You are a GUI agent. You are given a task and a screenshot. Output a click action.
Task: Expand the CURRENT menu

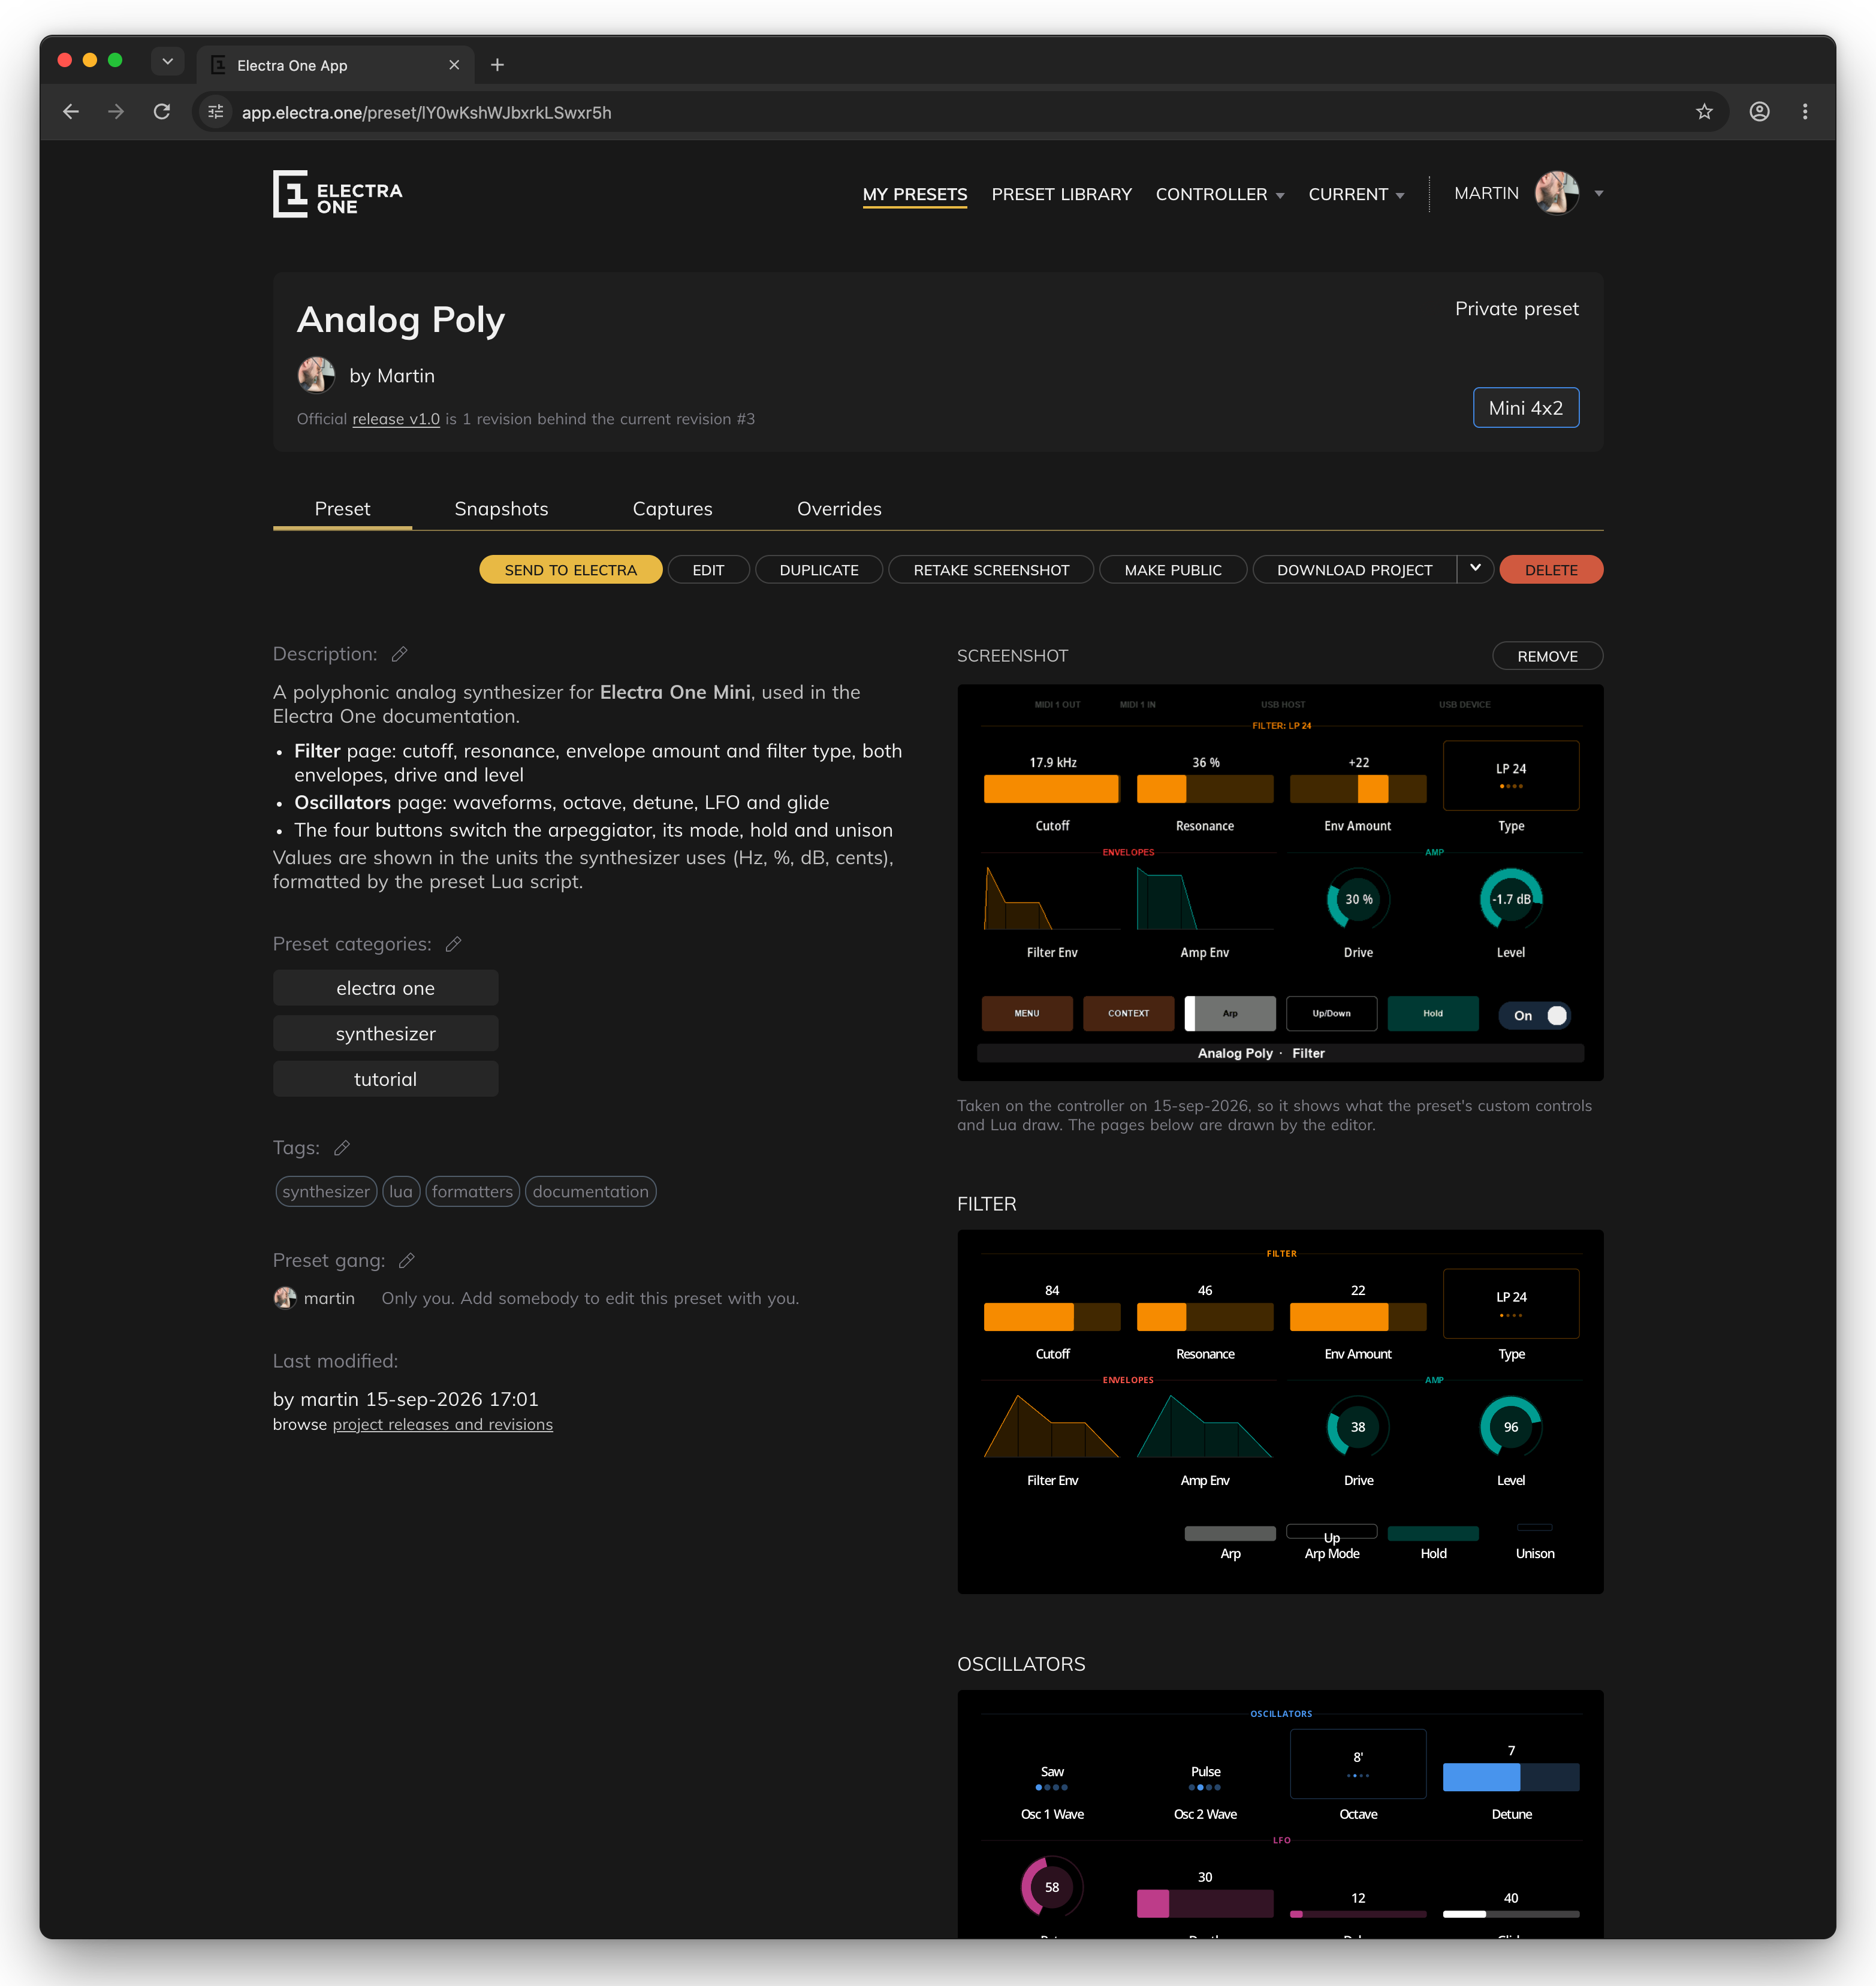1356,194
